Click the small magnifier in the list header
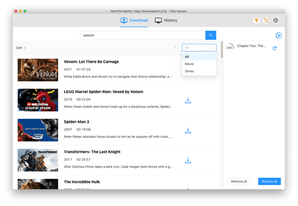298x206 pixels. pos(175,48)
